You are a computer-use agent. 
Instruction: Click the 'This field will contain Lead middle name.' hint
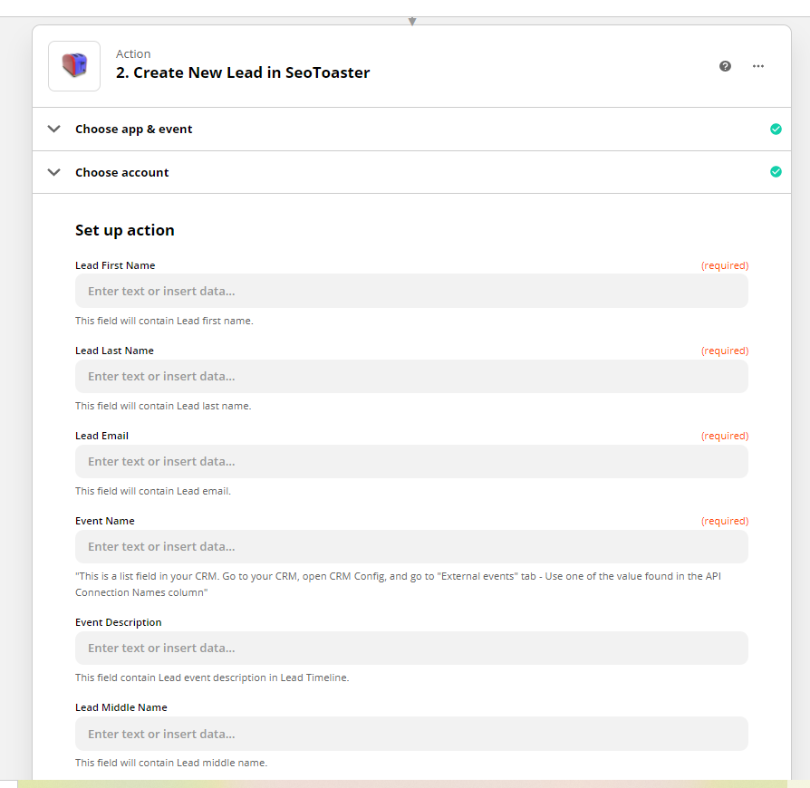[171, 763]
